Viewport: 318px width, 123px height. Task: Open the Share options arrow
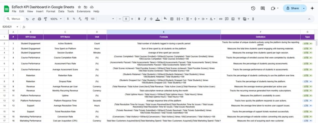pyautogui.click(x=304, y=8)
